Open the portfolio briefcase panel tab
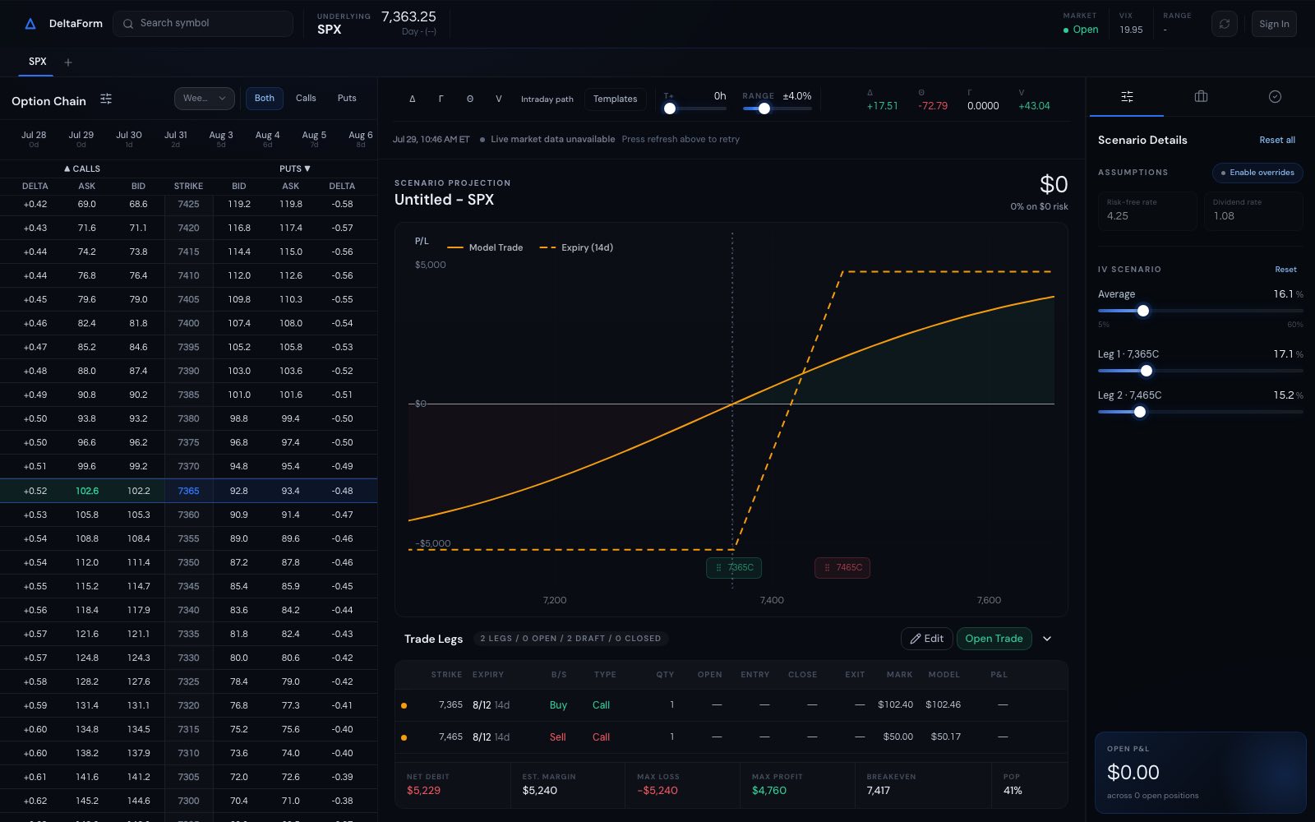The width and height of the screenshot is (1315, 822). pyautogui.click(x=1201, y=96)
